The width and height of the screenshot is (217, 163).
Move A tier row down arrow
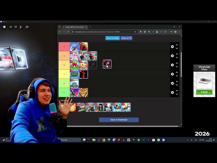pos(177,57)
